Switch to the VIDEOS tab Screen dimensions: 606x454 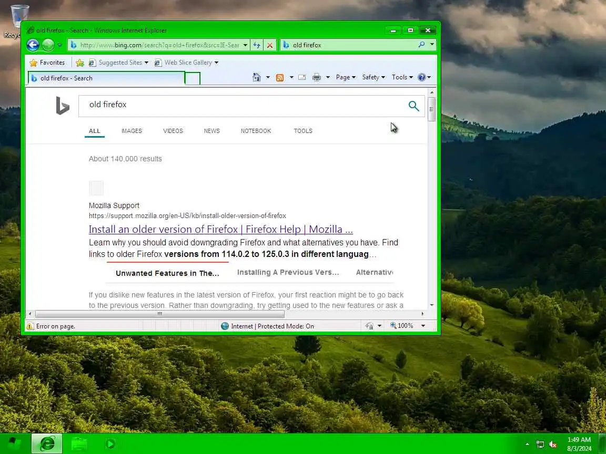pyautogui.click(x=173, y=131)
